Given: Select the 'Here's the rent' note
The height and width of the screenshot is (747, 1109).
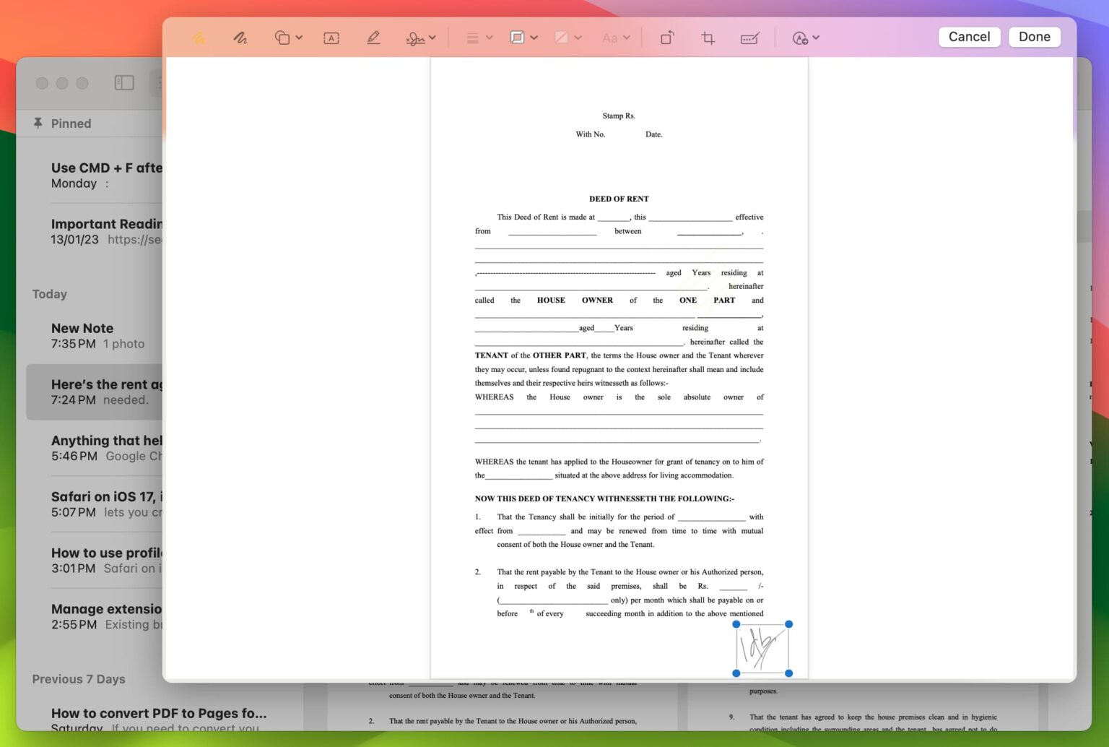Looking at the screenshot, I should (95, 392).
